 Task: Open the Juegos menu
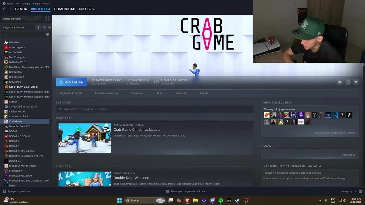36,3
